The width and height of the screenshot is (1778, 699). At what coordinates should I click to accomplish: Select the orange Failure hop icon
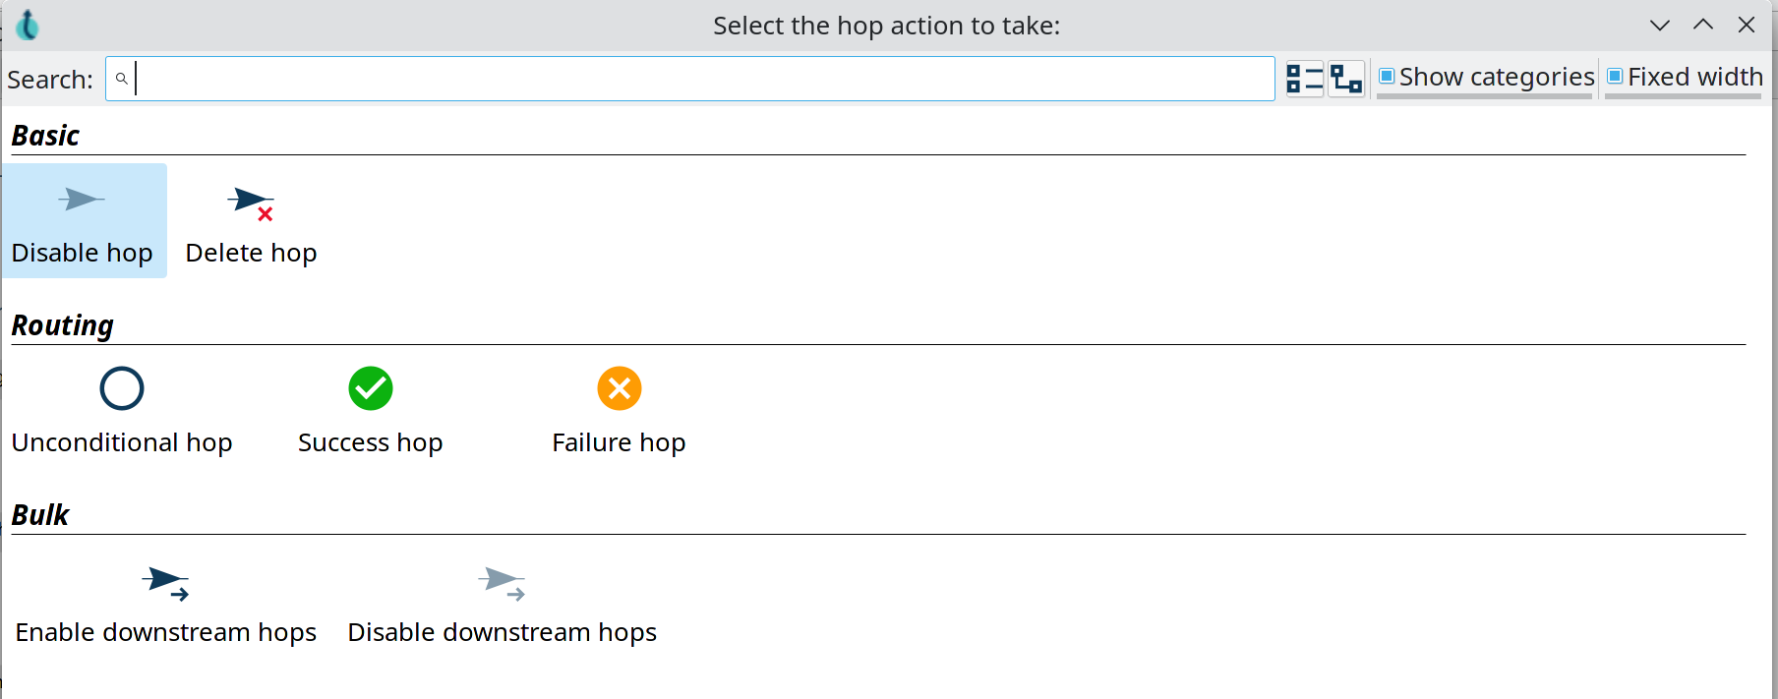(x=620, y=388)
